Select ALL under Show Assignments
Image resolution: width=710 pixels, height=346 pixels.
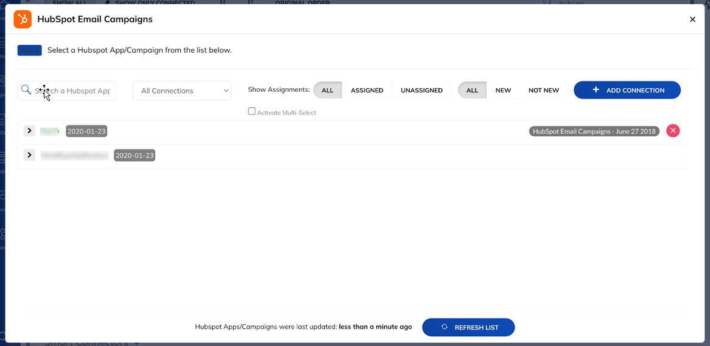tap(328, 91)
